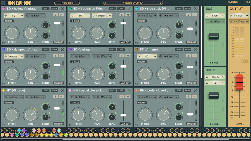Open MAIN OUT routing for BD - hollow

59,42
